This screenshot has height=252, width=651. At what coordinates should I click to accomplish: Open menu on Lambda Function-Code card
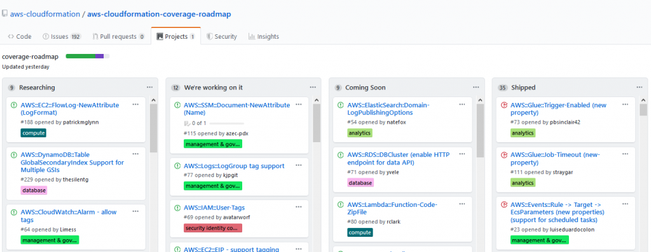click(x=462, y=204)
